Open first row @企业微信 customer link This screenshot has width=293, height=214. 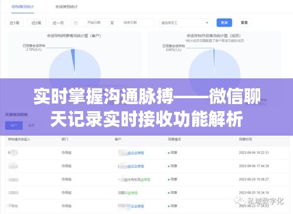click(x=136, y=153)
